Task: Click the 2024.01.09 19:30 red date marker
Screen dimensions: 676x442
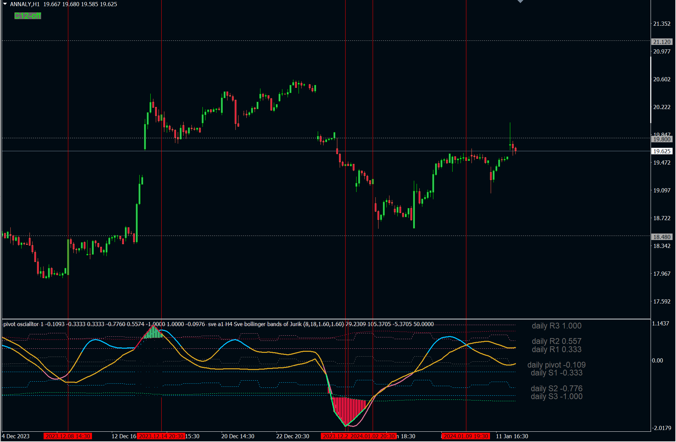Action: coord(466,436)
